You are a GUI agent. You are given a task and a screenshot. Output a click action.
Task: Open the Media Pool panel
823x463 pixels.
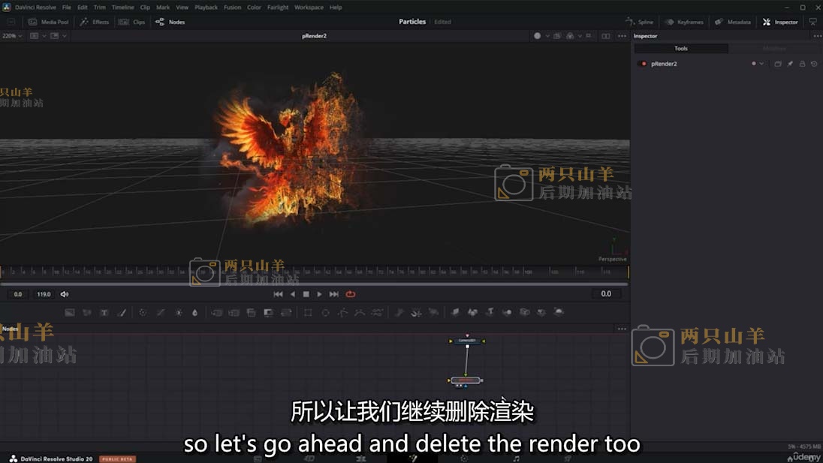point(49,22)
